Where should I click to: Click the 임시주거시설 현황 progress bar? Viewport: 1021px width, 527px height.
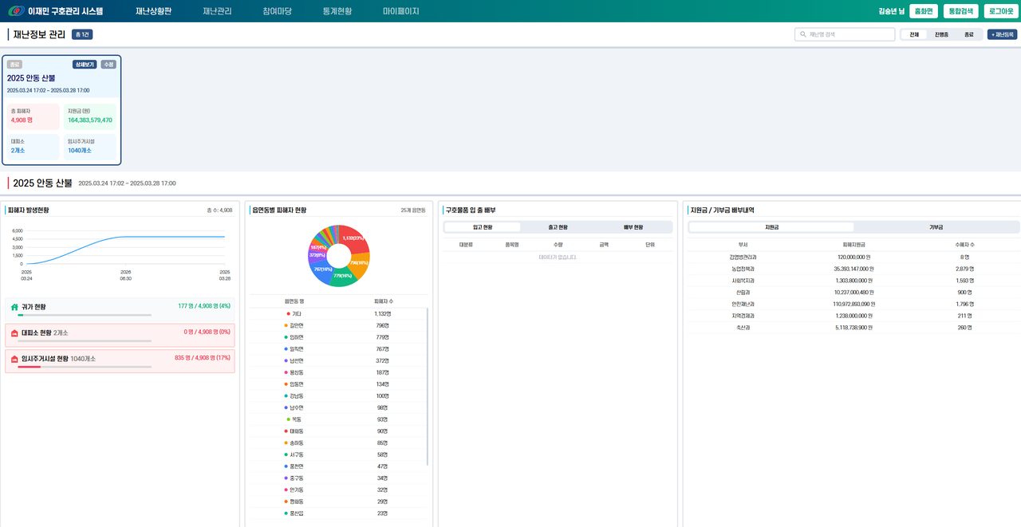point(84,367)
